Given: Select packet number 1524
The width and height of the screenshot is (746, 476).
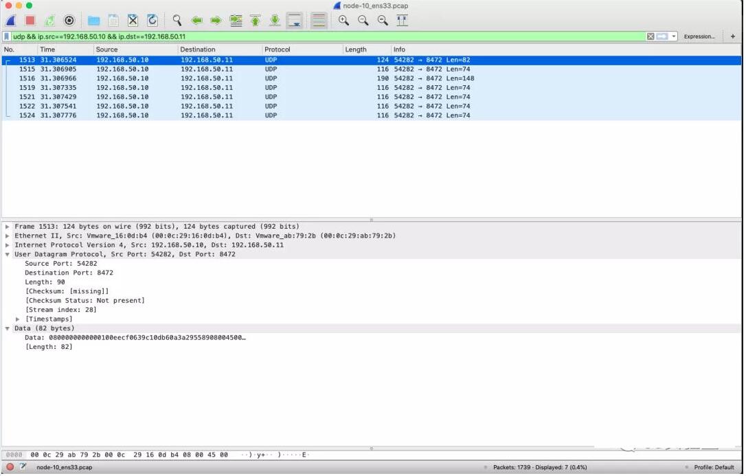Looking at the screenshot, I should [371, 115].
